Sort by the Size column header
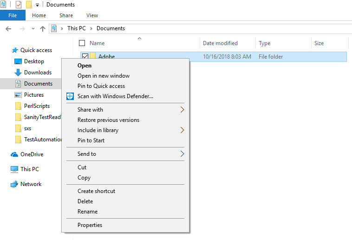Screen dimensions: 352x240 [x=319, y=43]
